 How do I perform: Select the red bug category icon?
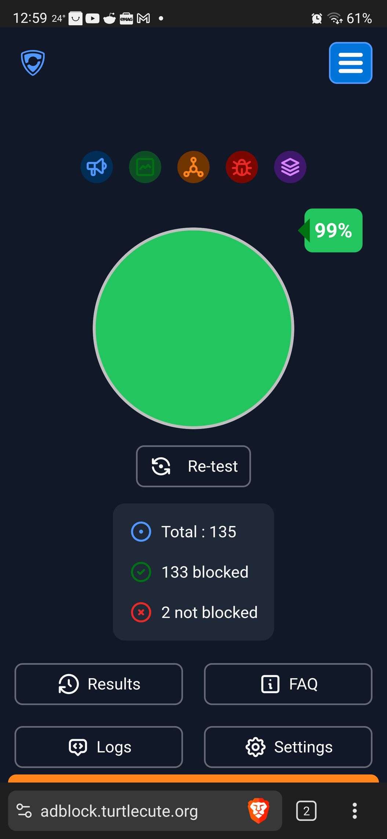pyautogui.click(x=242, y=167)
